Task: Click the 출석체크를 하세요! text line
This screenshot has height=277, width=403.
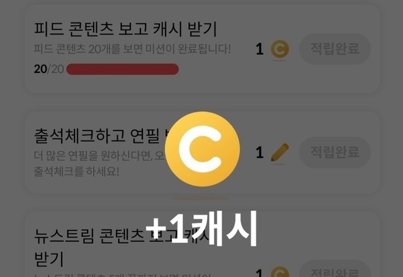Action: (x=76, y=171)
